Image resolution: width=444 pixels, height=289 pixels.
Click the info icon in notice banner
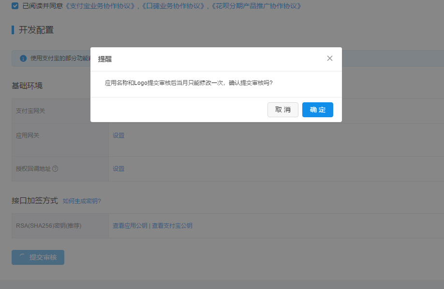click(x=23, y=58)
